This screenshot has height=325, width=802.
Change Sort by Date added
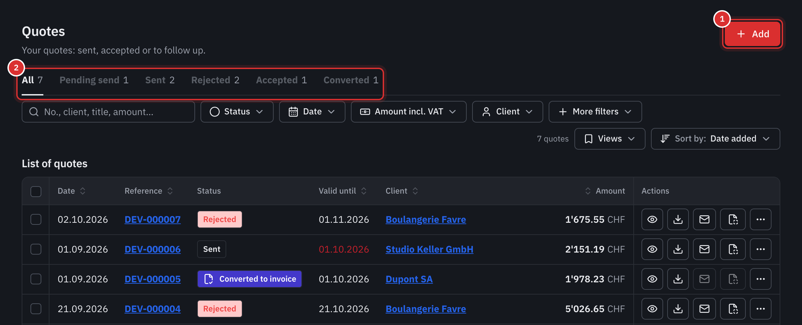pos(715,139)
